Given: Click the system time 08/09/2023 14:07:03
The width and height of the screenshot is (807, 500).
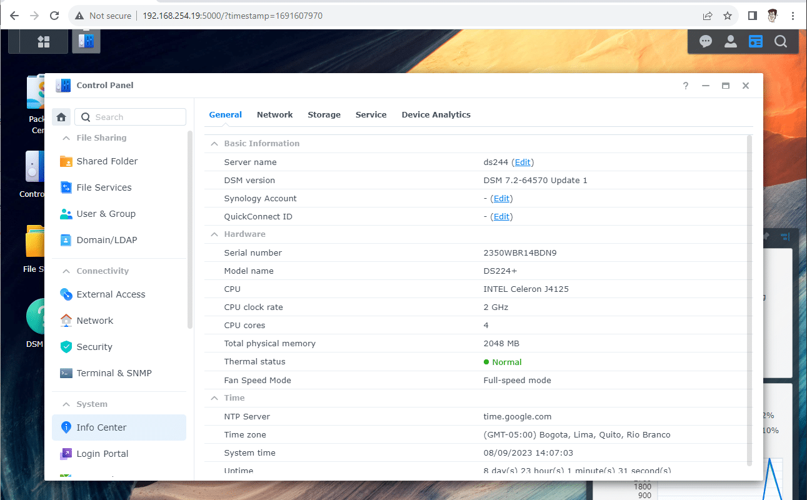Looking at the screenshot, I should 528,452.
